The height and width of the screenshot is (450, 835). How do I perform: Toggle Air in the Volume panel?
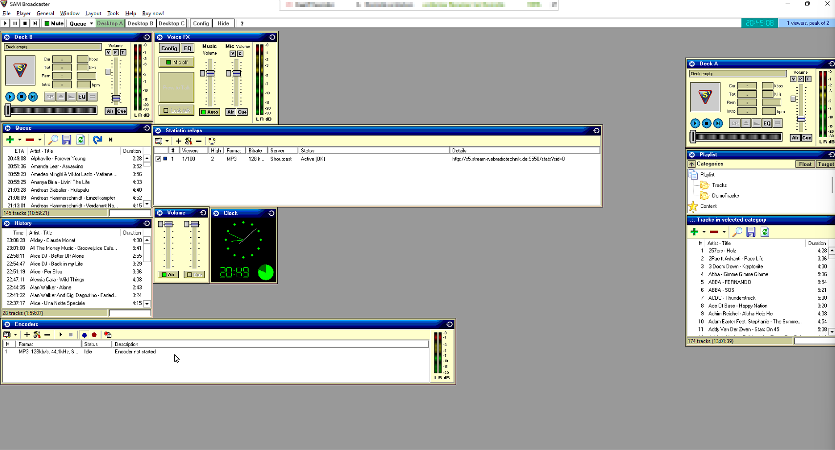(x=168, y=274)
